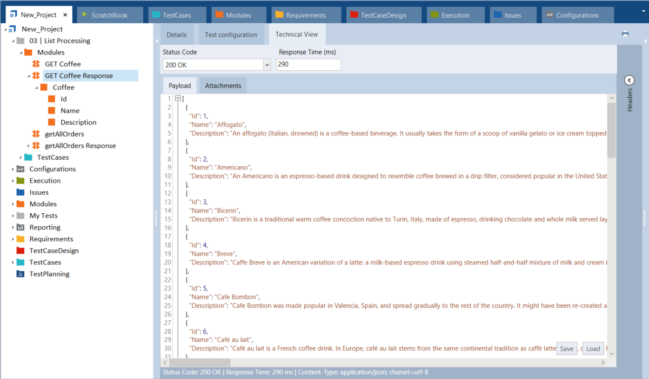Expand the Requirements folder in tree
Viewport: 649px width, 379px height.
pyautogui.click(x=13, y=239)
